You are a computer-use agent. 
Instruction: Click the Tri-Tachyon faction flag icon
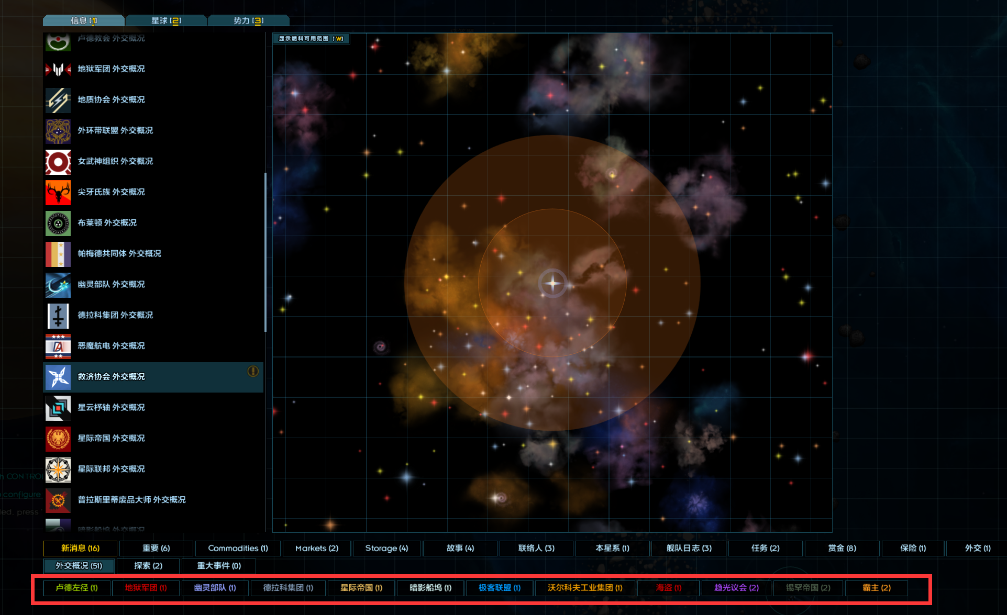pos(58,408)
